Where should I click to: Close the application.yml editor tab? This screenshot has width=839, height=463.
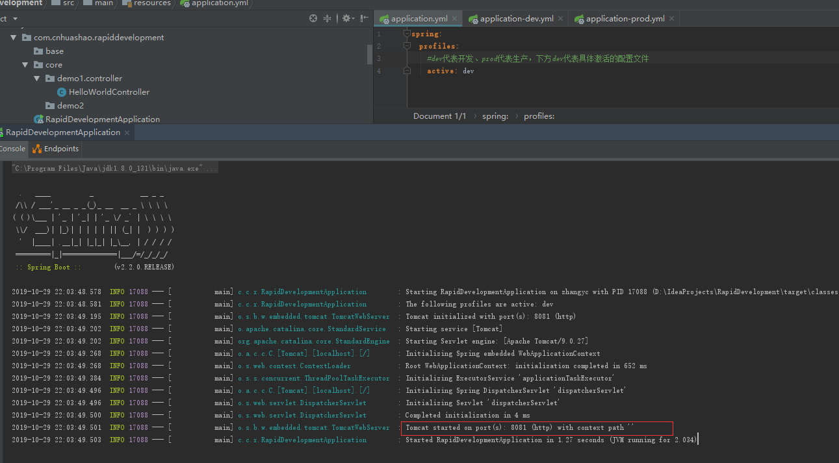[x=455, y=19]
